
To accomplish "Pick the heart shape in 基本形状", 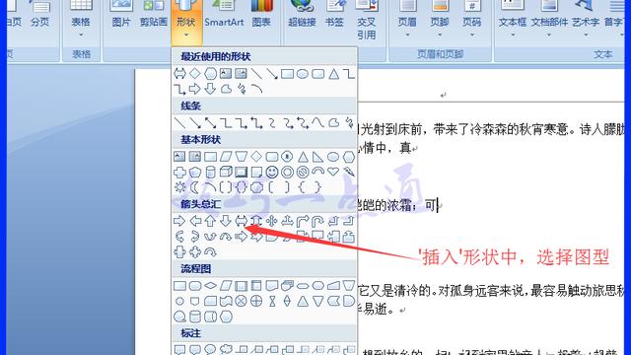I will tap(333, 172).
